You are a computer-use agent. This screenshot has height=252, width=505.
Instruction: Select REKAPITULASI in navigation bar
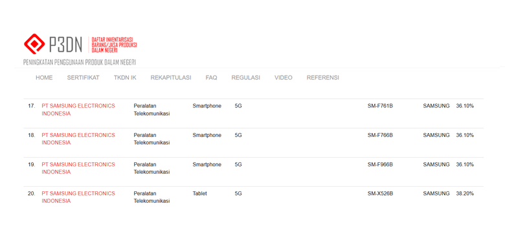(171, 78)
